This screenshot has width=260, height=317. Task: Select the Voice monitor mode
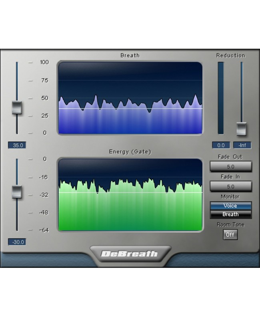point(231,206)
